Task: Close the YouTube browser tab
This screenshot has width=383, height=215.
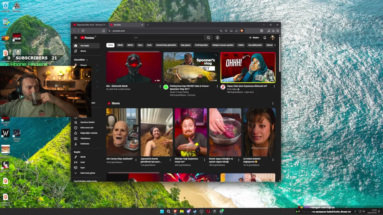Action: pyautogui.click(x=142, y=25)
